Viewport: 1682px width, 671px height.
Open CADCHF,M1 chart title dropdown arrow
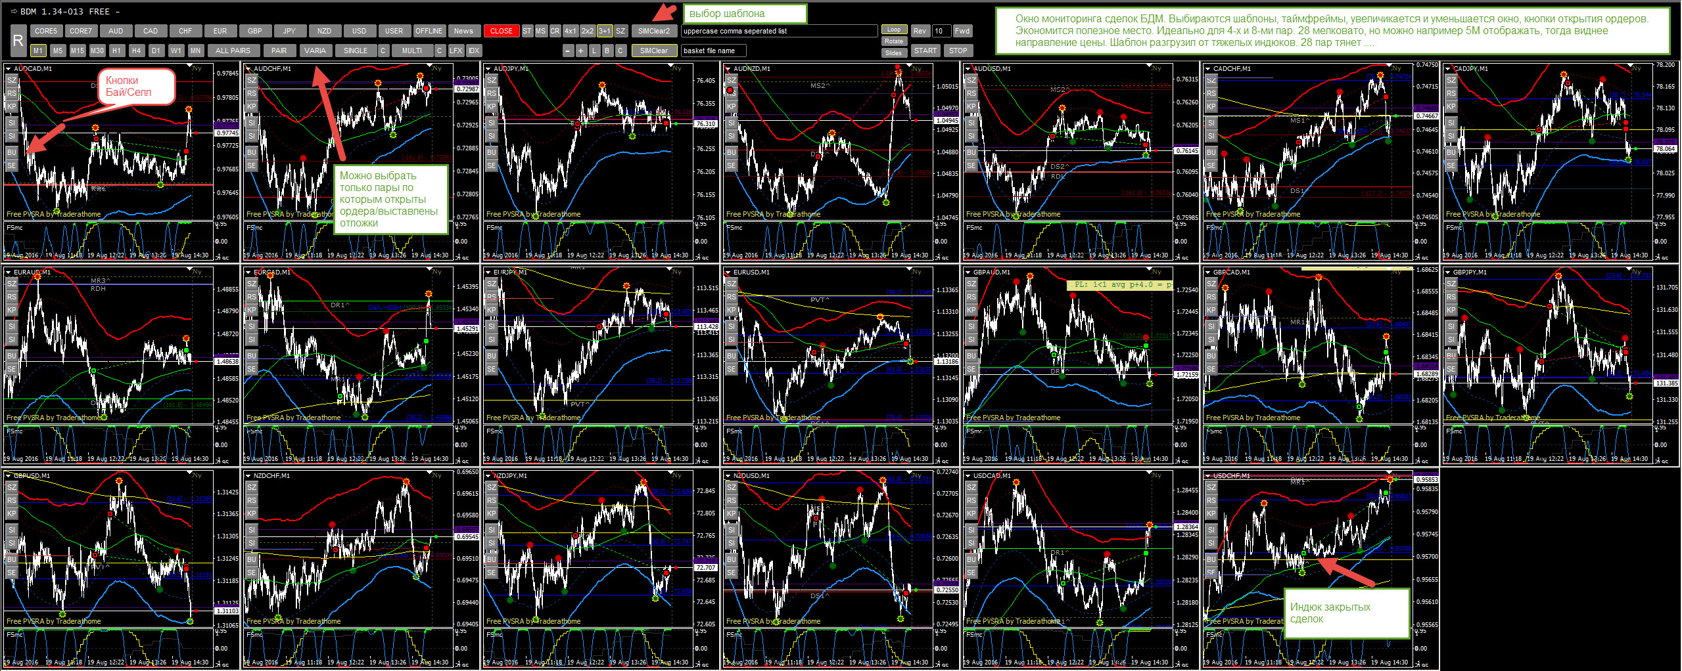1207,68
